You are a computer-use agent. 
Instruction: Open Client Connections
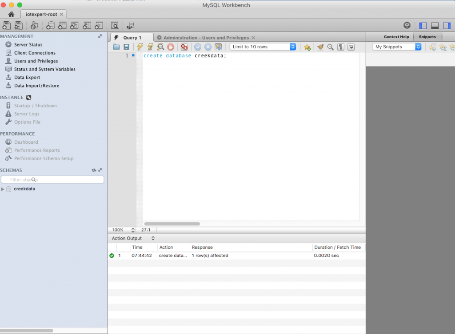click(x=35, y=53)
